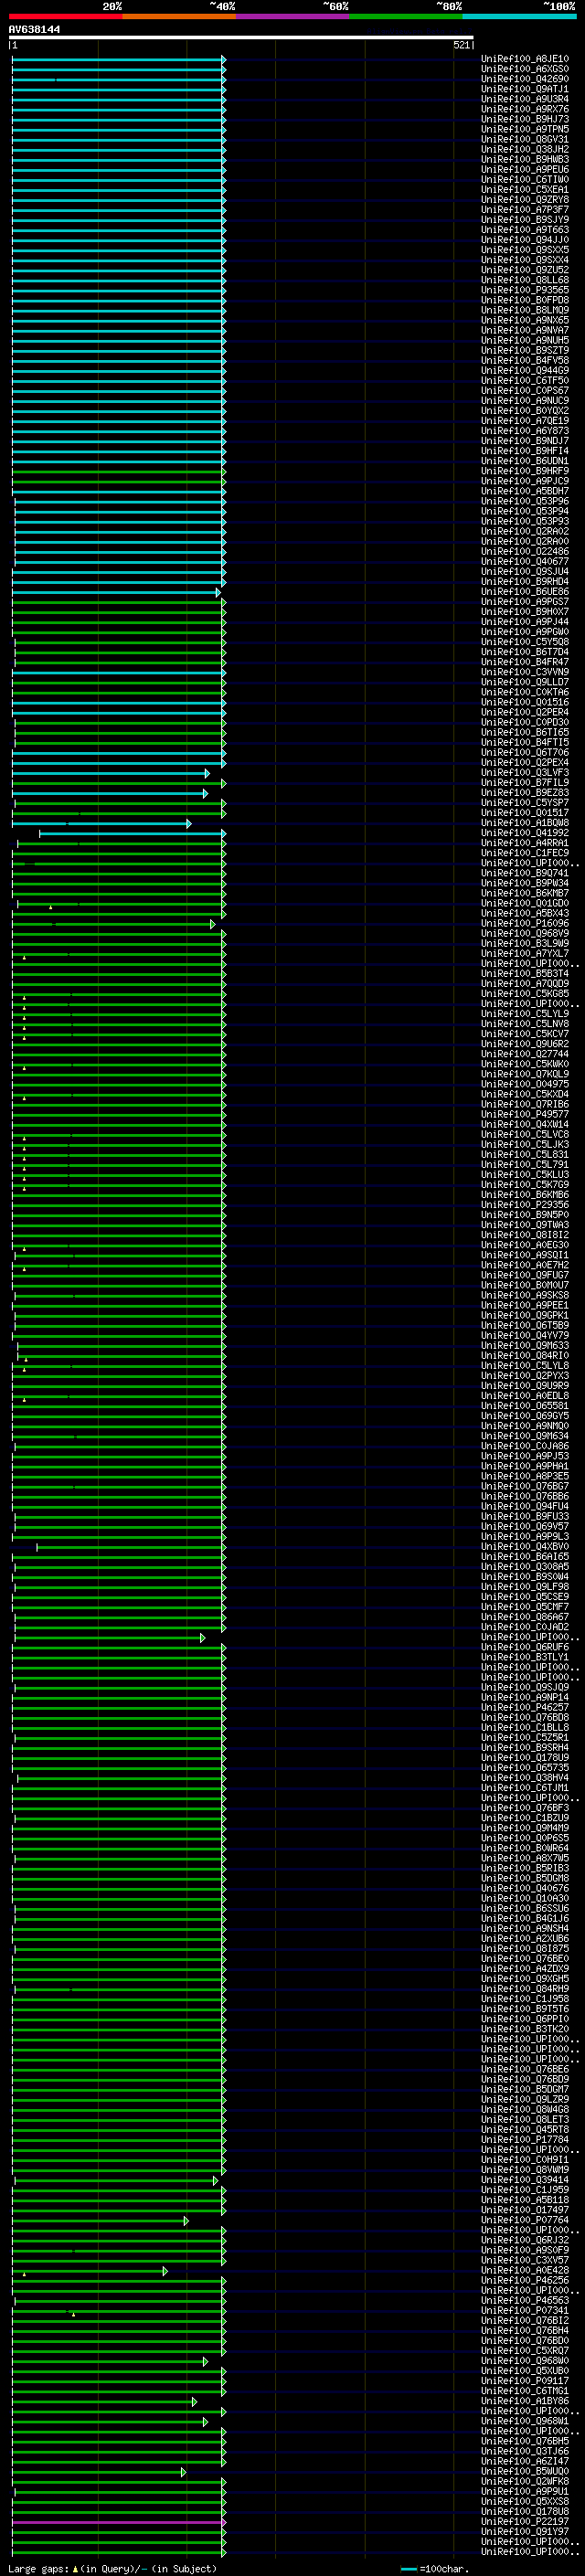Image resolution: width=585 pixels, height=2576 pixels.
Task: Click the Large gaps legend text
Action: coord(112,2568)
